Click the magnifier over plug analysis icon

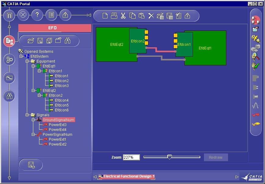[x=256, y=57]
